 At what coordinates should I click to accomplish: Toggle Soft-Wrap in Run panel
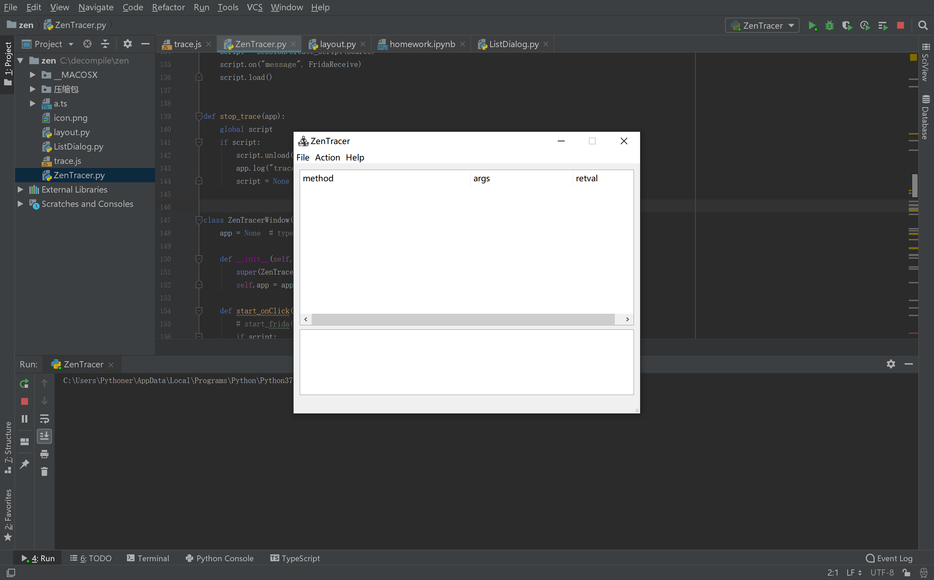coord(44,419)
